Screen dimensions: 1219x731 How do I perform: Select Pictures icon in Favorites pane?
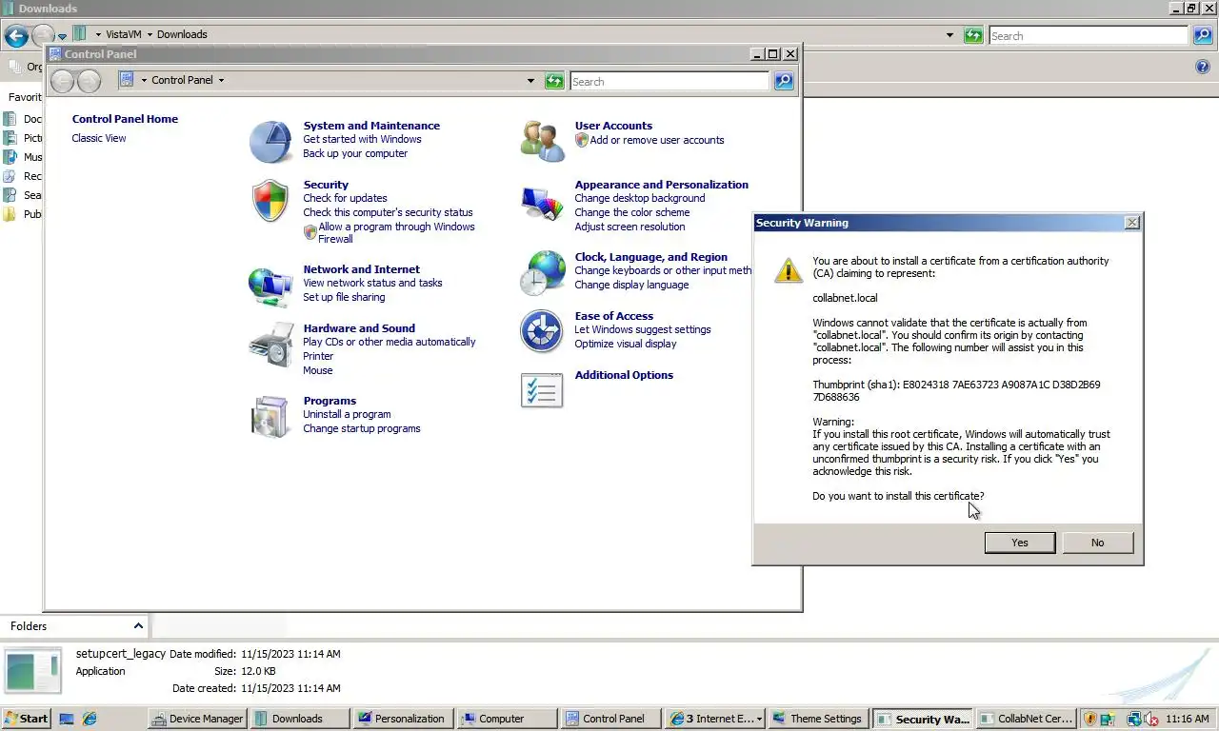(10, 138)
